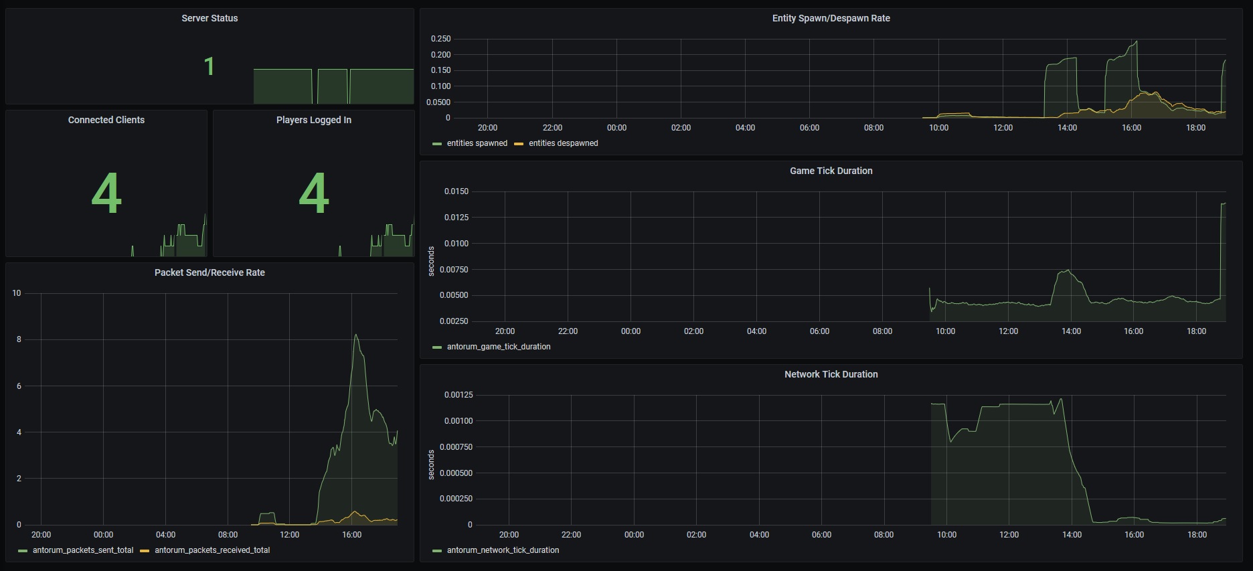Toggle the entities despawned legend series

[563, 143]
